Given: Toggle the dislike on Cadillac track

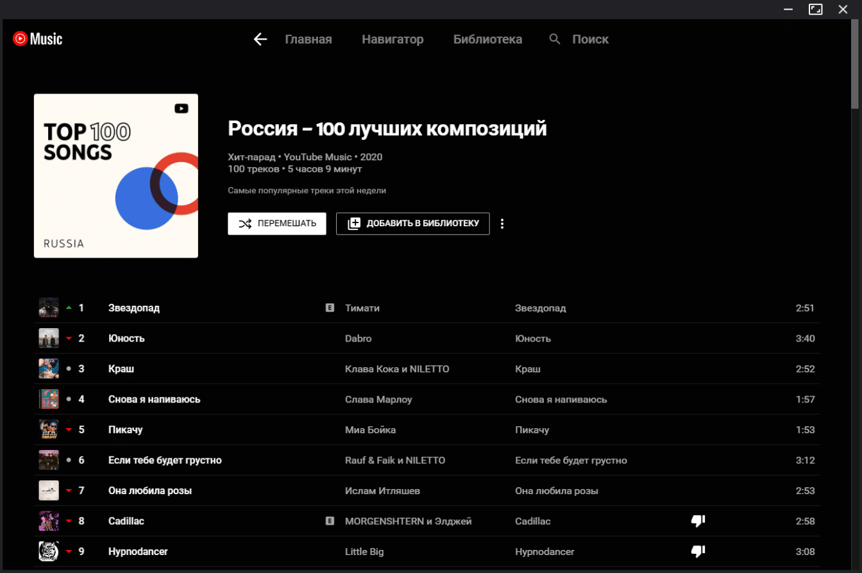Looking at the screenshot, I should pos(698,521).
